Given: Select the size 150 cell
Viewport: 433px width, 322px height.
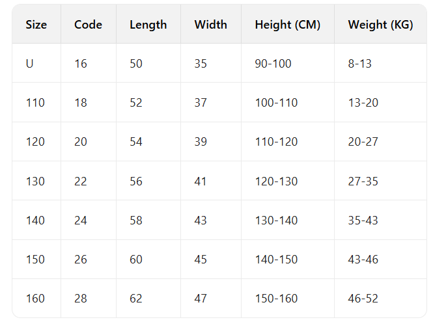Looking at the screenshot, I should click(x=35, y=260).
